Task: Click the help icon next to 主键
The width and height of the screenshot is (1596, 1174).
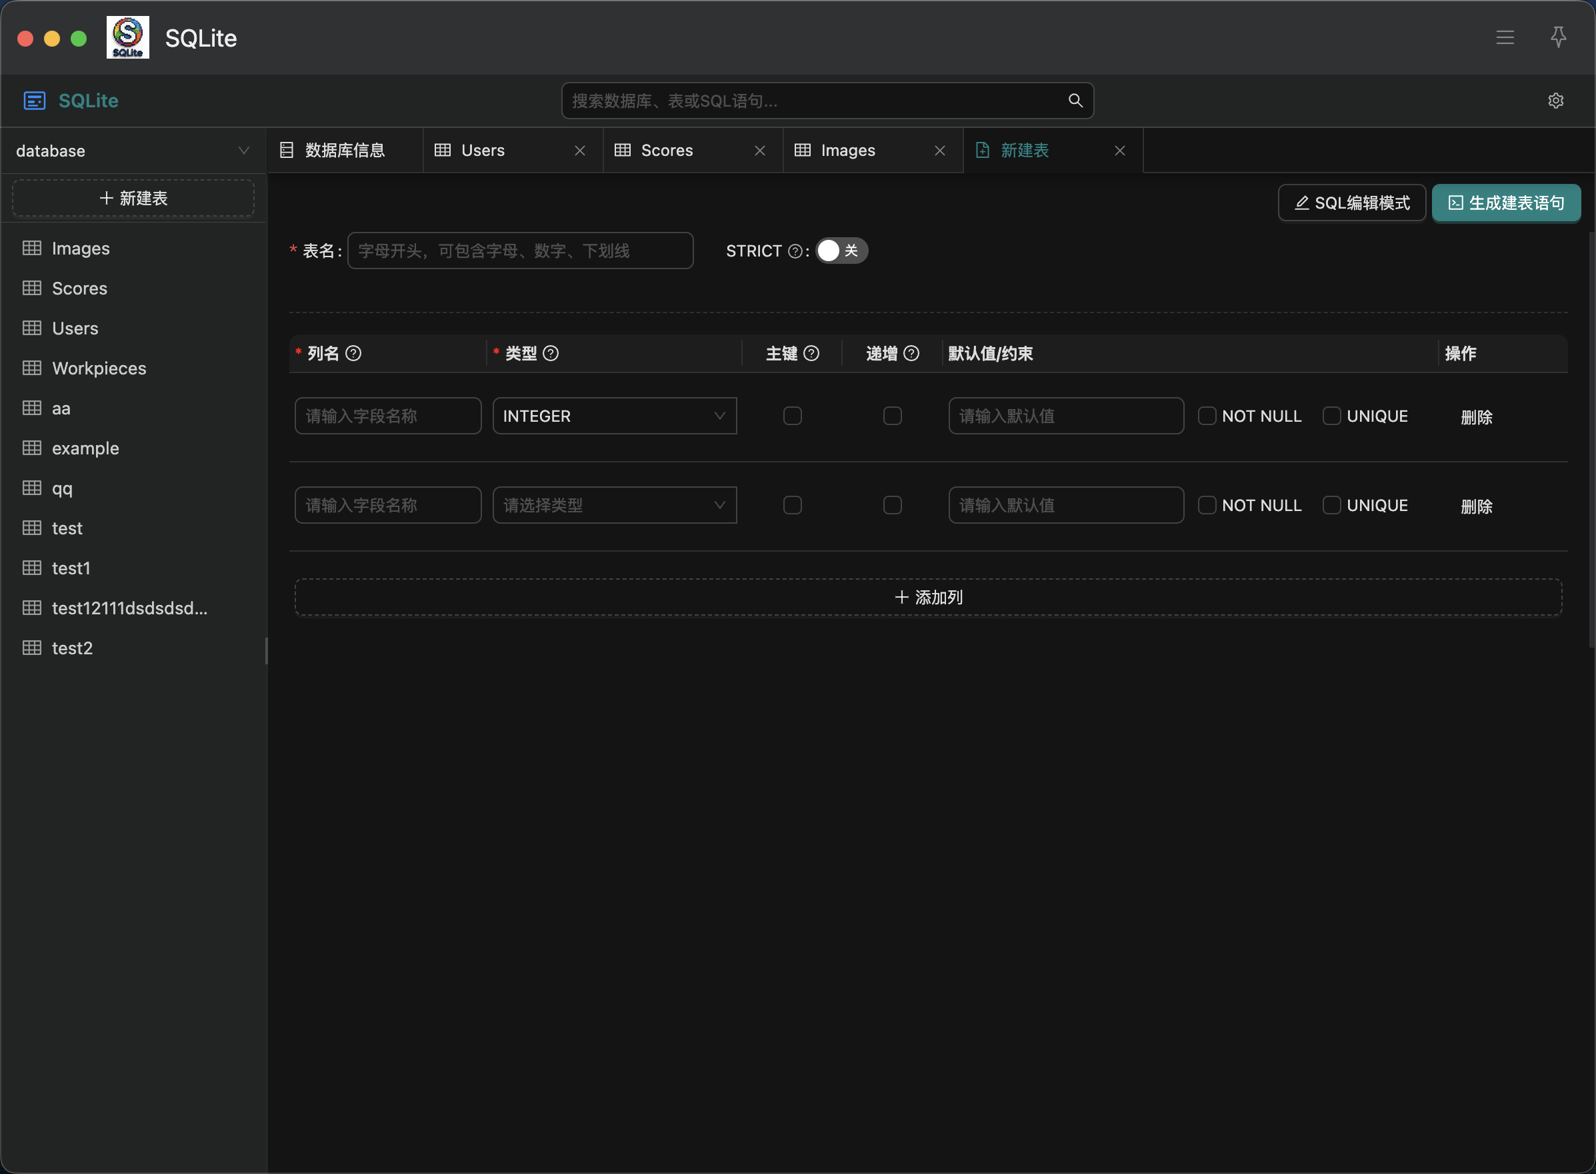Action: [x=811, y=353]
